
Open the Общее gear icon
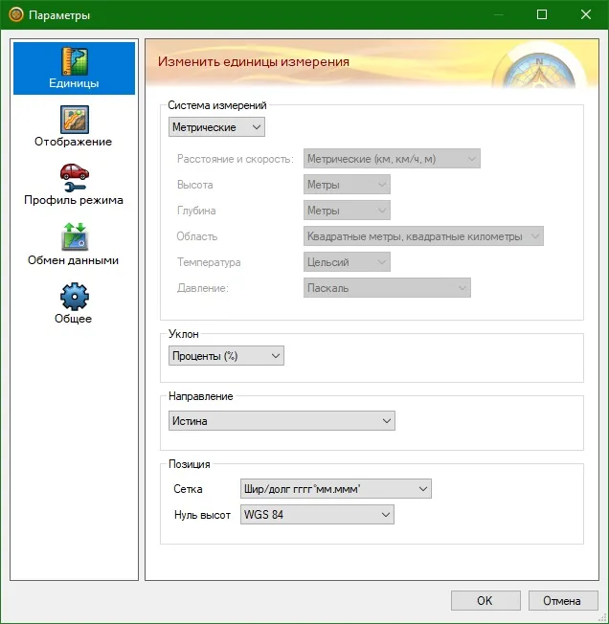[x=75, y=297]
